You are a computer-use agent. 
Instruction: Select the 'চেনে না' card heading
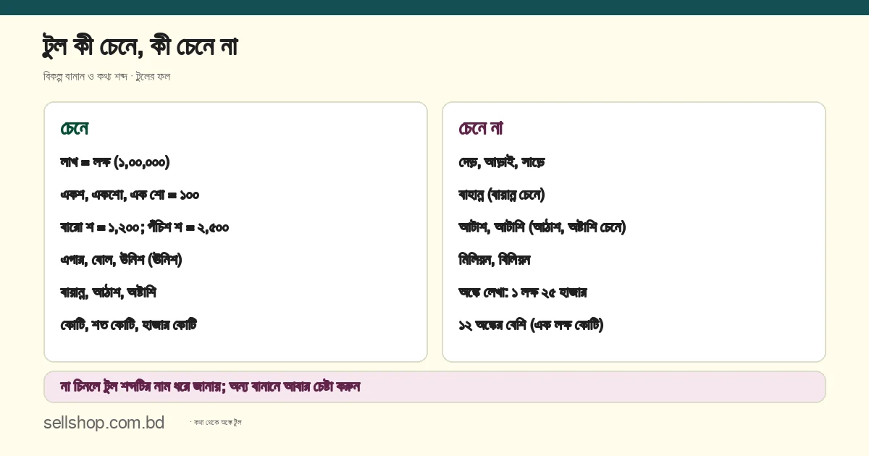click(x=480, y=129)
